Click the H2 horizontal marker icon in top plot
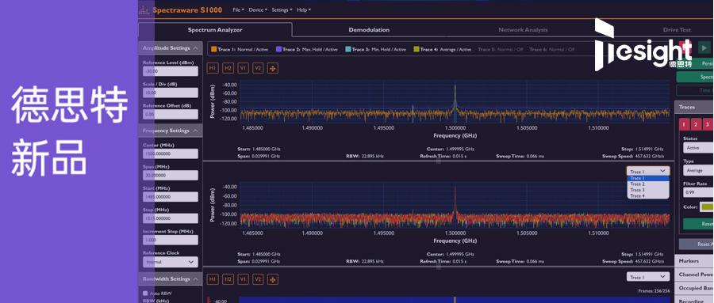714x303 pixels. point(228,68)
